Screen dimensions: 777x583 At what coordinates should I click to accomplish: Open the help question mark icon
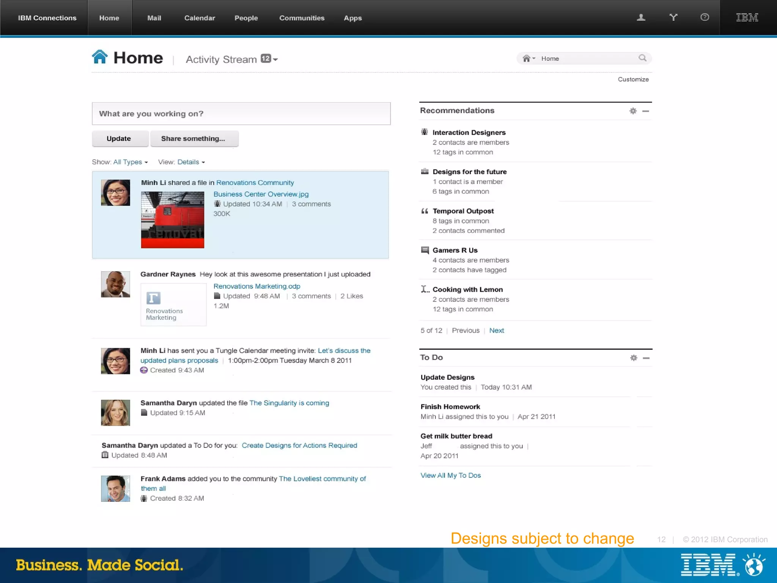tap(705, 17)
